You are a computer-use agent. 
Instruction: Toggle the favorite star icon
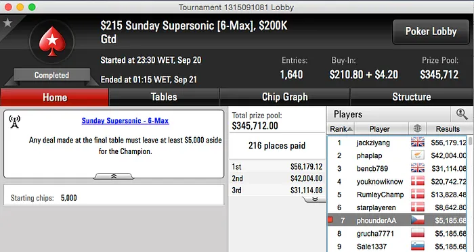click(7, 22)
